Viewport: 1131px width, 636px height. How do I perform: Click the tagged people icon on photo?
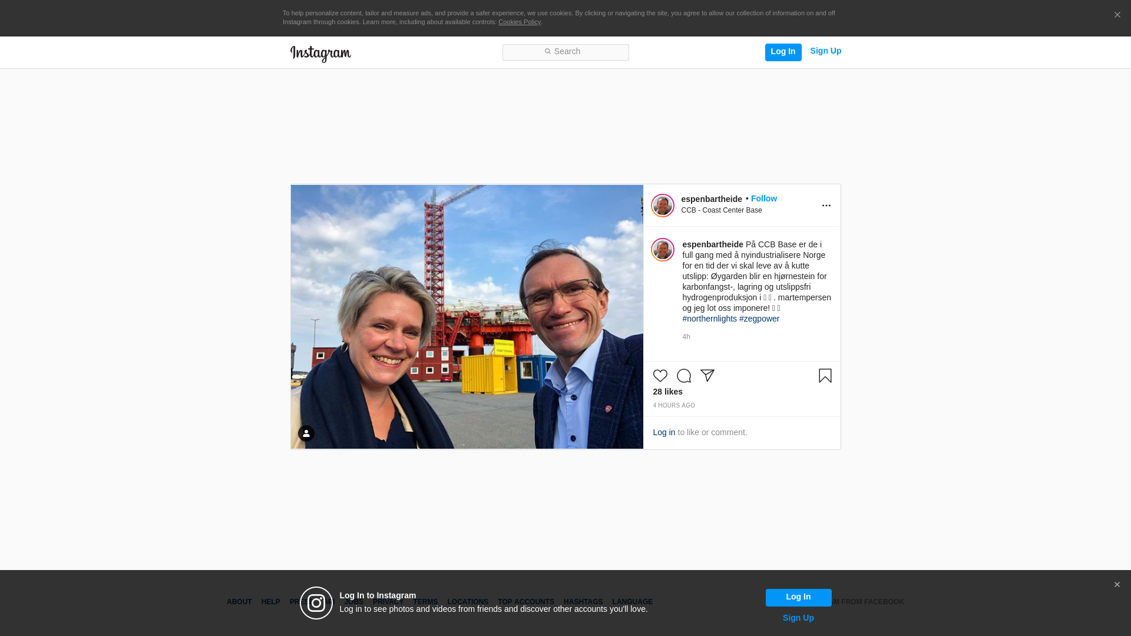point(306,433)
